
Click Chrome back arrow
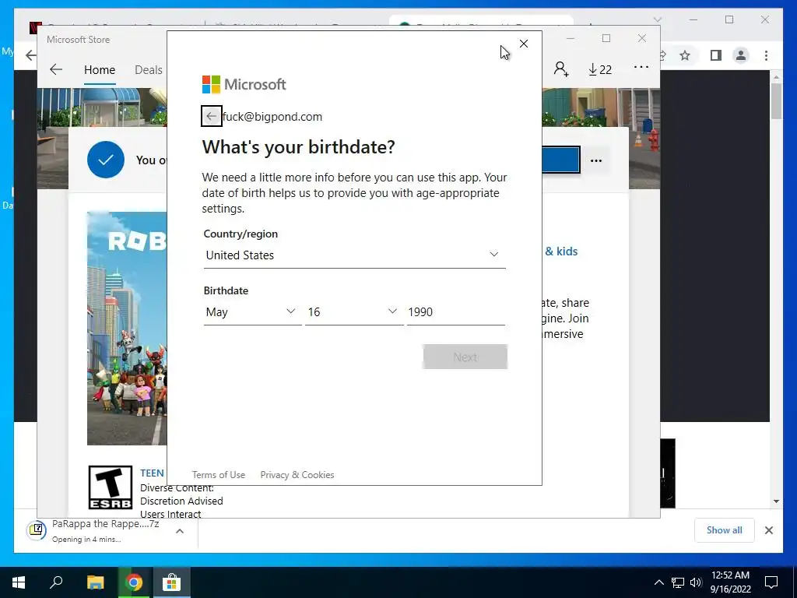point(30,55)
